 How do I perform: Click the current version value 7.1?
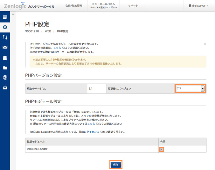coord(91,89)
